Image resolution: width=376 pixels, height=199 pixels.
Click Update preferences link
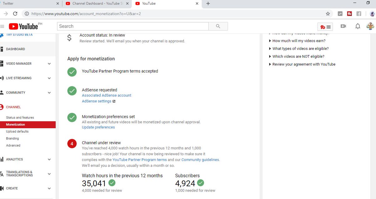pyautogui.click(x=98, y=127)
